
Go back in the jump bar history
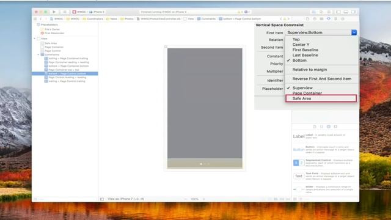coord(41,19)
